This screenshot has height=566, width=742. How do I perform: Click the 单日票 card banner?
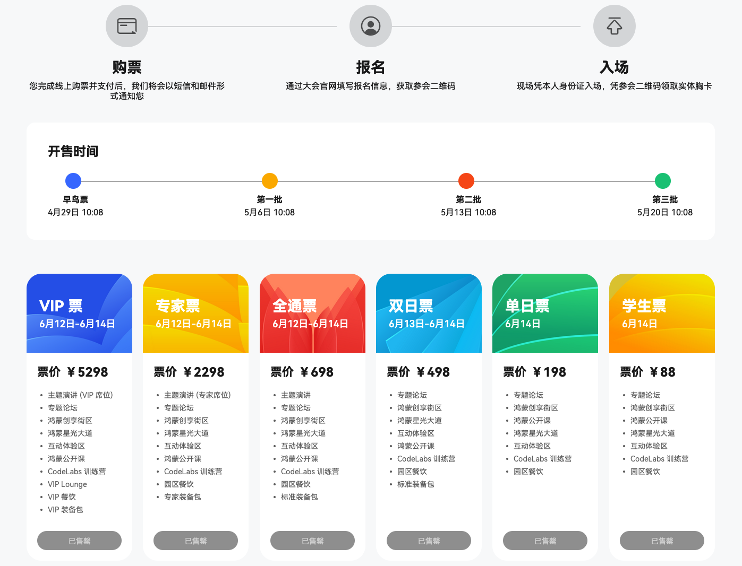[x=545, y=313]
